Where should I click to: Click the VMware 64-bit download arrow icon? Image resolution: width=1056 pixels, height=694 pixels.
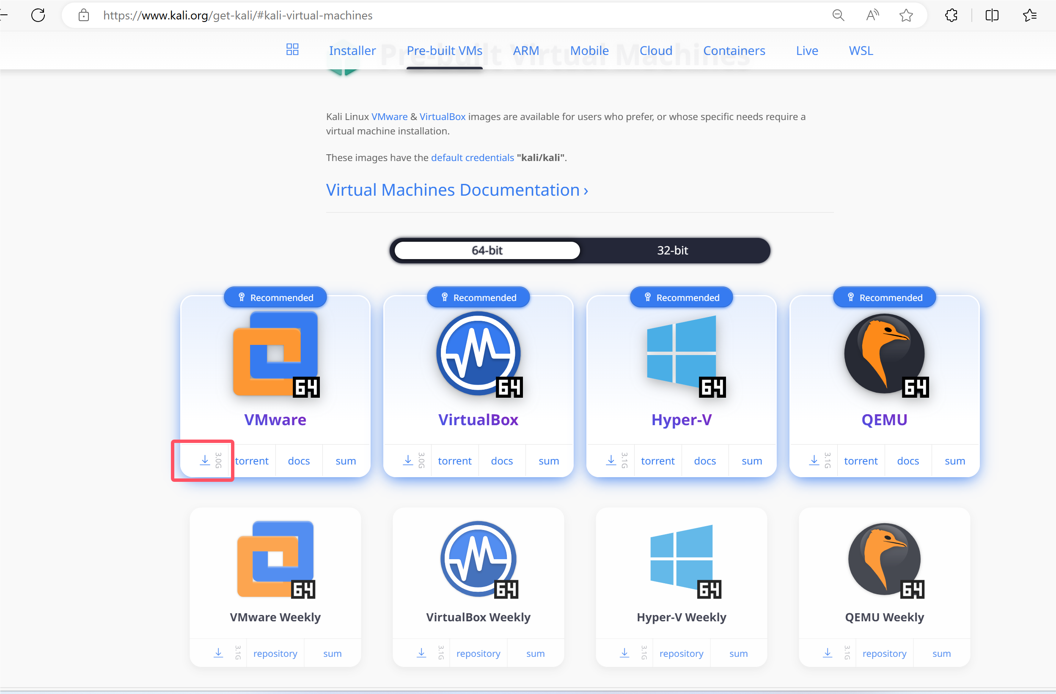pos(204,460)
